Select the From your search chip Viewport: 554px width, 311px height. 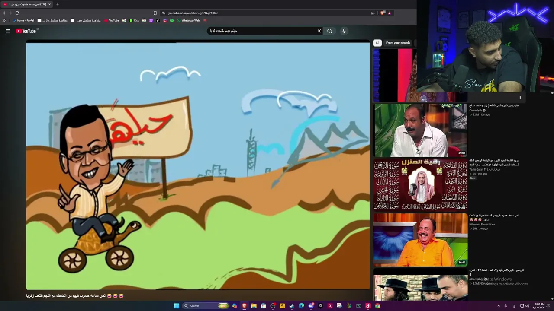398,43
